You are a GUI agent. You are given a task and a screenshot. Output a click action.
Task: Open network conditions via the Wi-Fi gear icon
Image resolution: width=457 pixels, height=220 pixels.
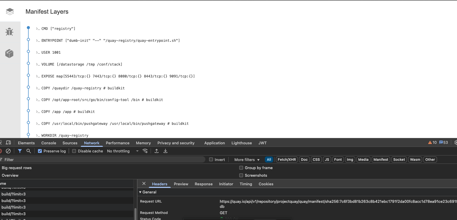pos(145,151)
